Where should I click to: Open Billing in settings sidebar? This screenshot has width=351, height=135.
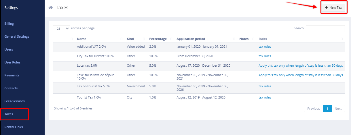pyautogui.click(x=9, y=24)
